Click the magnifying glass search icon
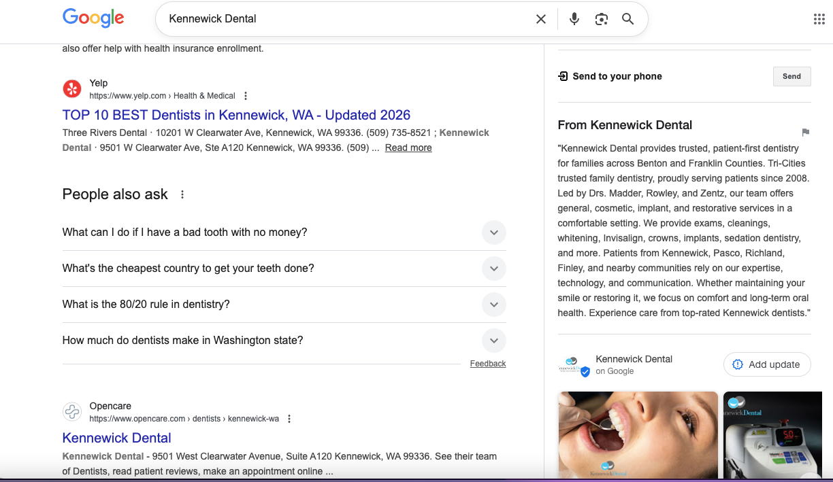This screenshot has width=833, height=482. (x=627, y=19)
